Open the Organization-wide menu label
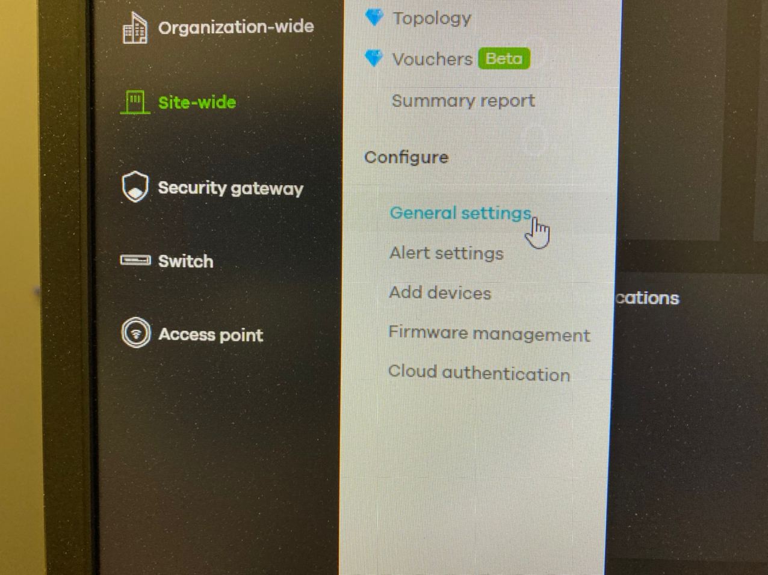Viewport: 768px width, 575px height. click(x=236, y=27)
